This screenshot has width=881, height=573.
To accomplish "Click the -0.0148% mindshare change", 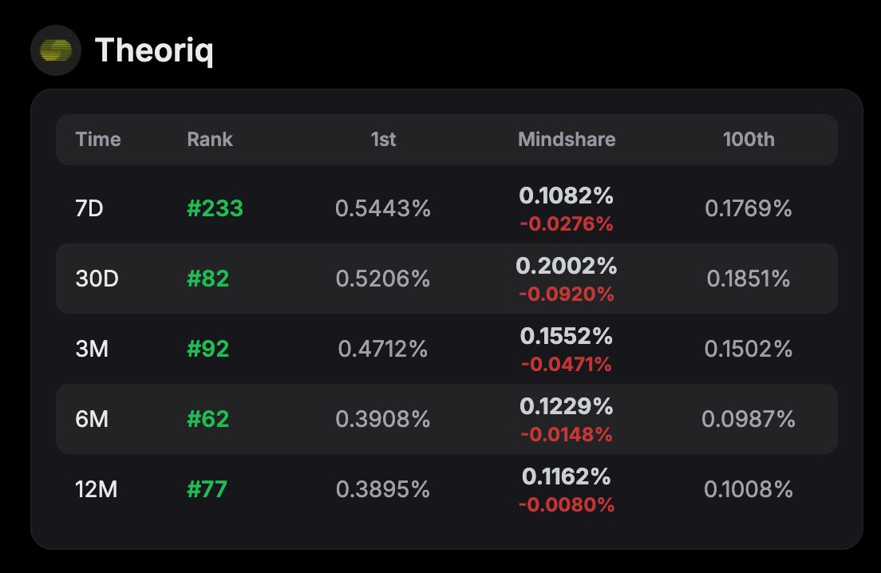I will (567, 434).
